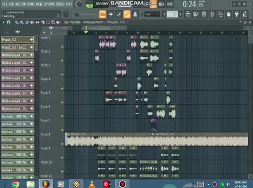Mute Track 3 with its green dot

[62, 75]
